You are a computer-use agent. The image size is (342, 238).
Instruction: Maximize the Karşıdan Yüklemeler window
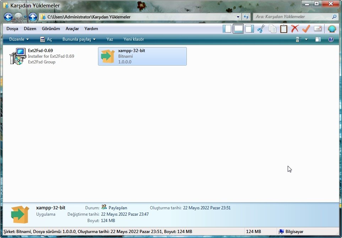(x=317, y=4)
